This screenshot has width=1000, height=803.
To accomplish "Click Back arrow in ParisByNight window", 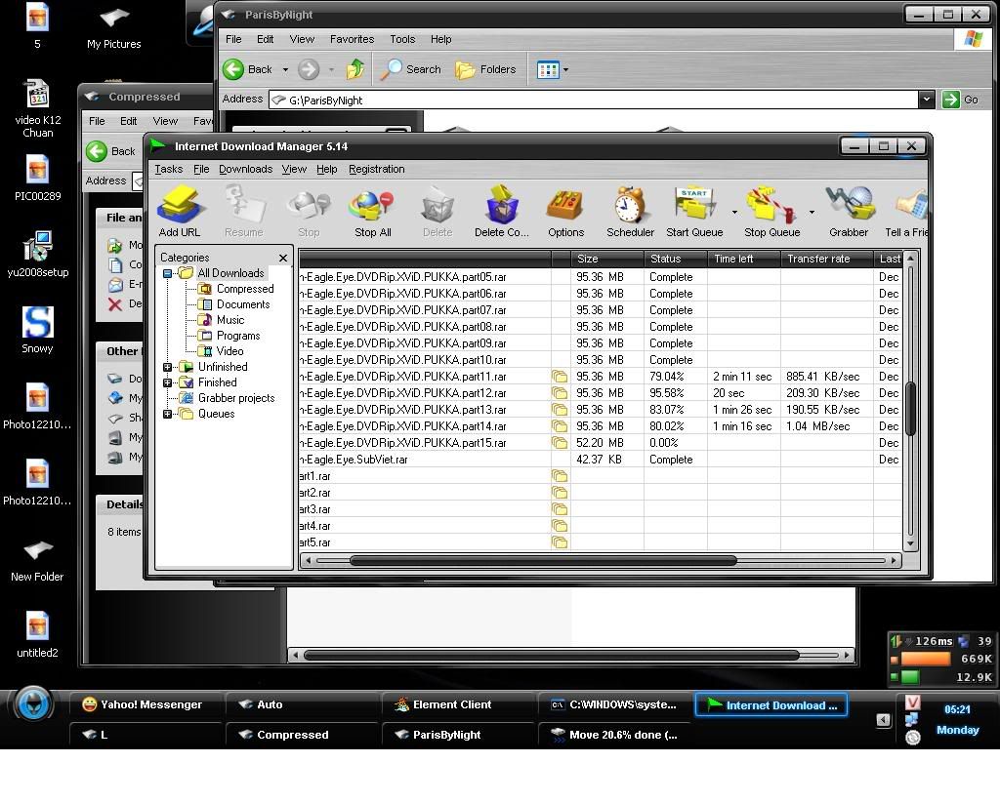I will [x=233, y=69].
